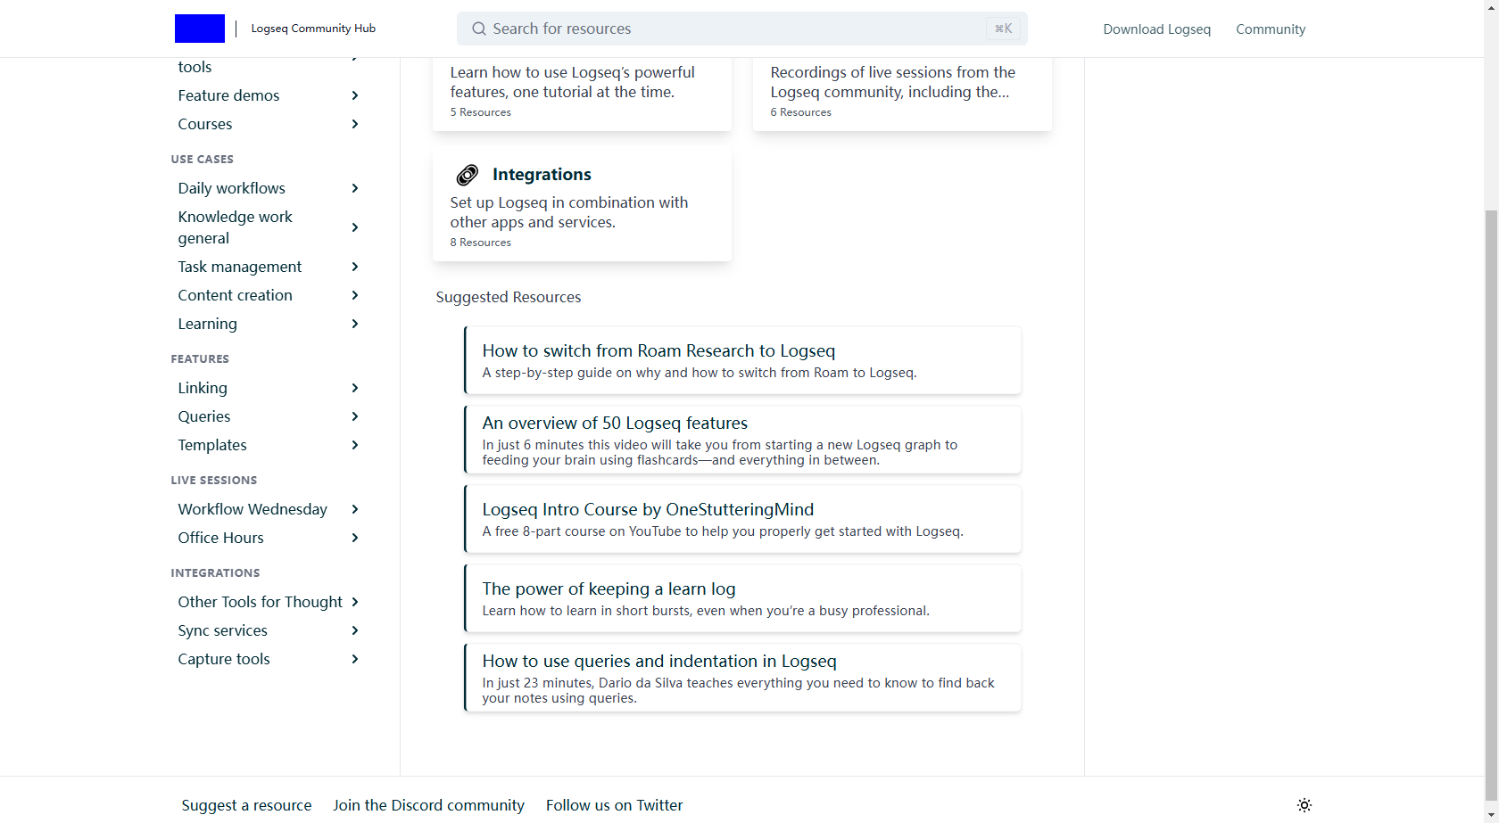Screen dimensions: 1499x823
Task: Click the Integrations link icon
Action: click(467, 175)
